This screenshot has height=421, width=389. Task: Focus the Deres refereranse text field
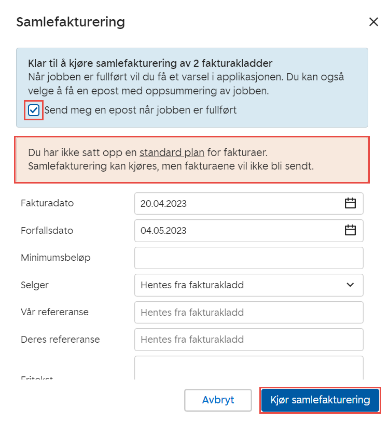coord(248,340)
